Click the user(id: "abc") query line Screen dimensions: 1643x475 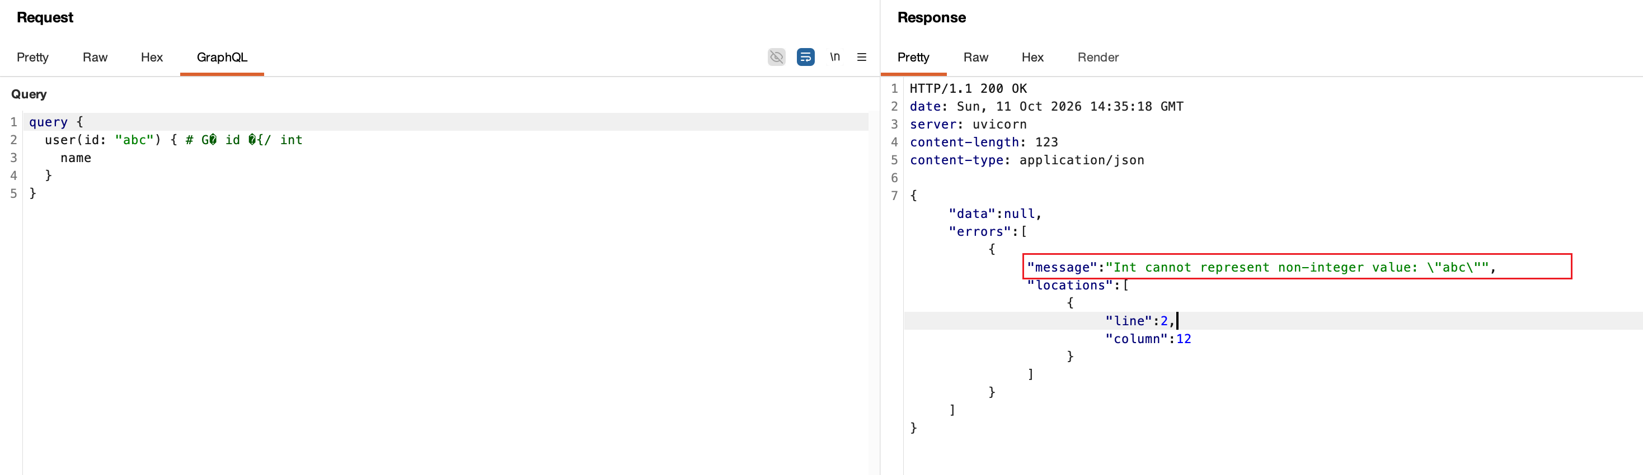point(111,140)
